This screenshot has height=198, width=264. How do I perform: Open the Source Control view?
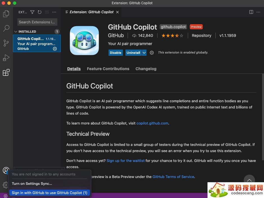[x=6, y=43]
